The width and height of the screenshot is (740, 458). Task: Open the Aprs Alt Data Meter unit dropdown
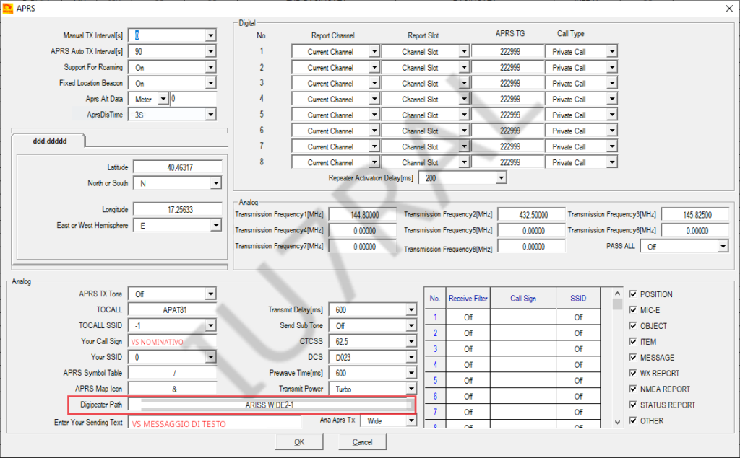[163, 99]
